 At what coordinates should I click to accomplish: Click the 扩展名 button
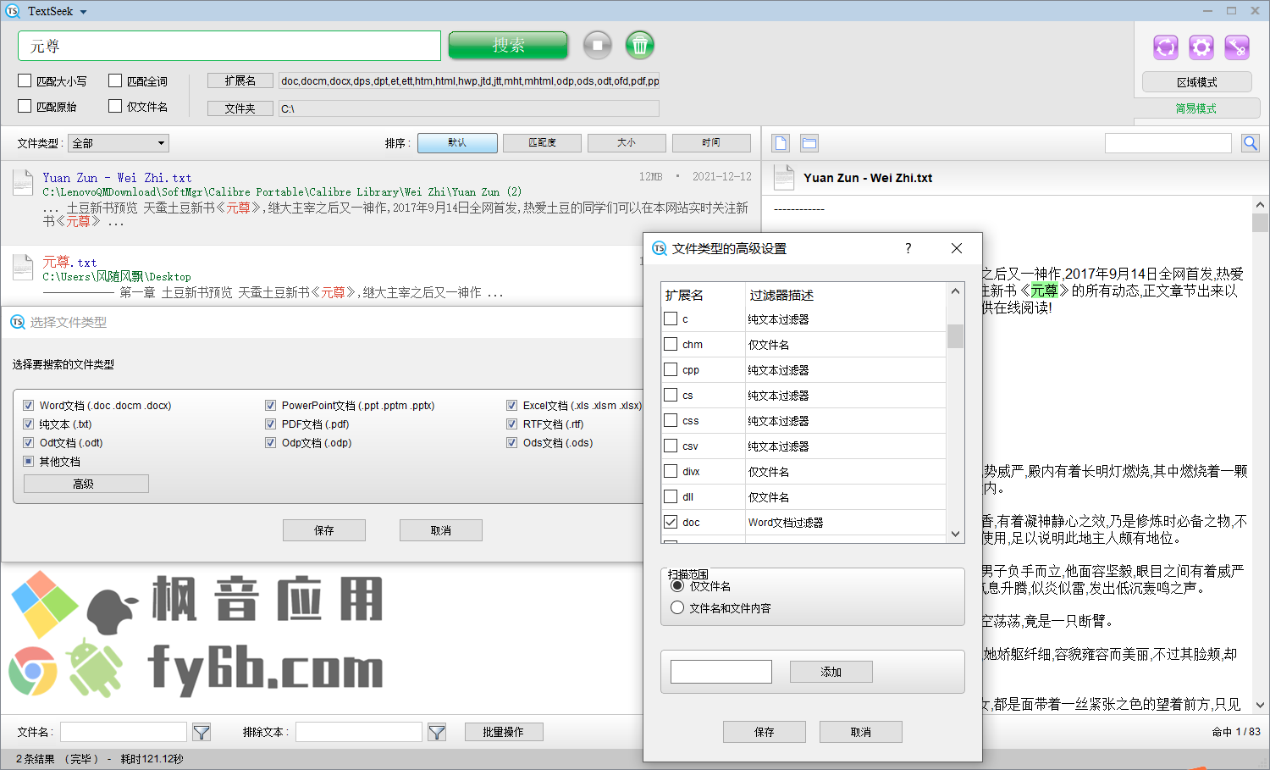point(240,81)
